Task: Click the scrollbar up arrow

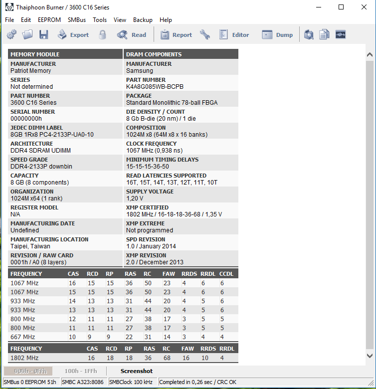Action: pyautogui.click(x=370, y=54)
